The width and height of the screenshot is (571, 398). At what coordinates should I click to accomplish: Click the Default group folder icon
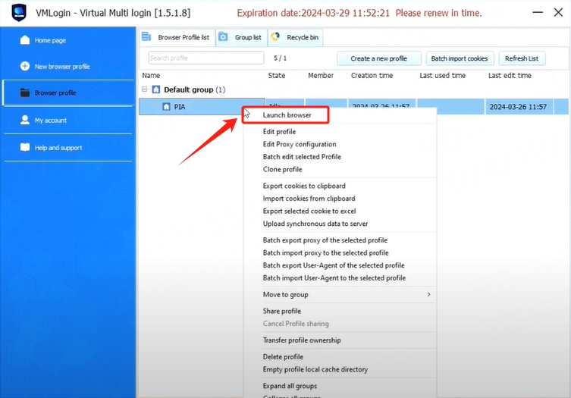156,89
